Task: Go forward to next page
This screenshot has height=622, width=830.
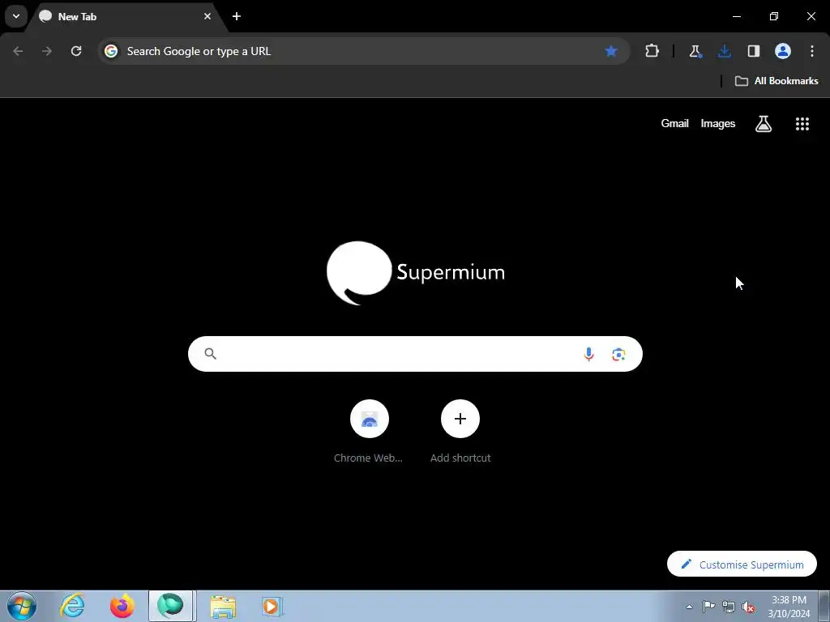Action: click(47, 51)
